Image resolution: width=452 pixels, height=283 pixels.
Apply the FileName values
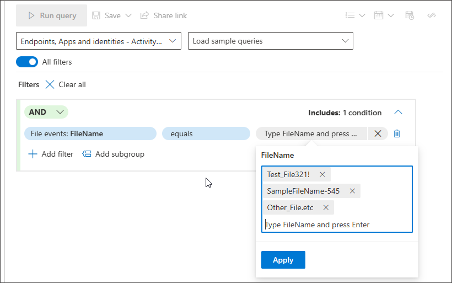tap(283, 260)
